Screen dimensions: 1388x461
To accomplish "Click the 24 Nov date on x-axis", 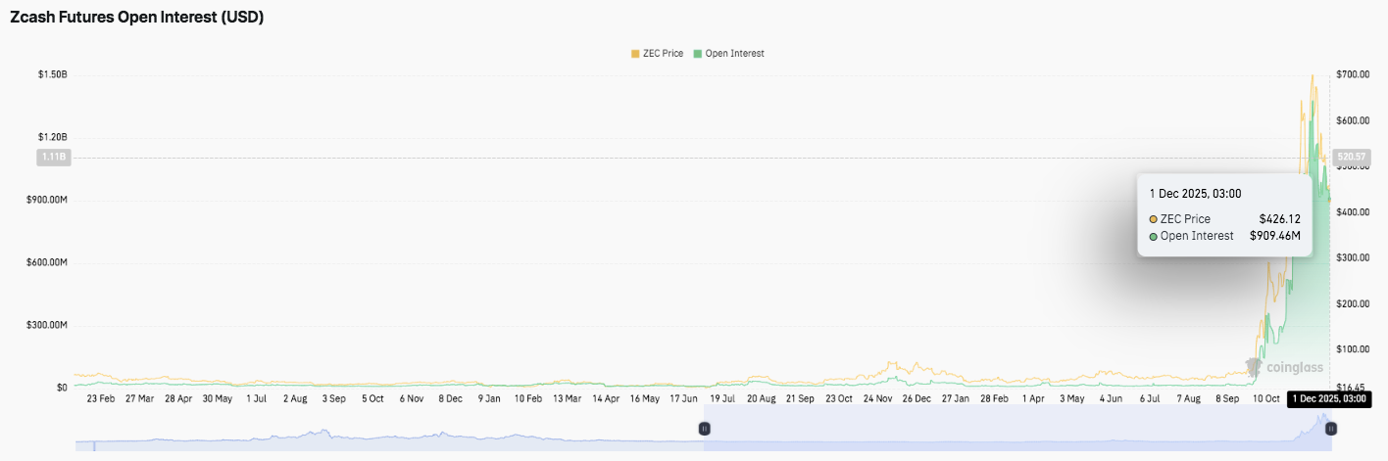I will 877,398.
